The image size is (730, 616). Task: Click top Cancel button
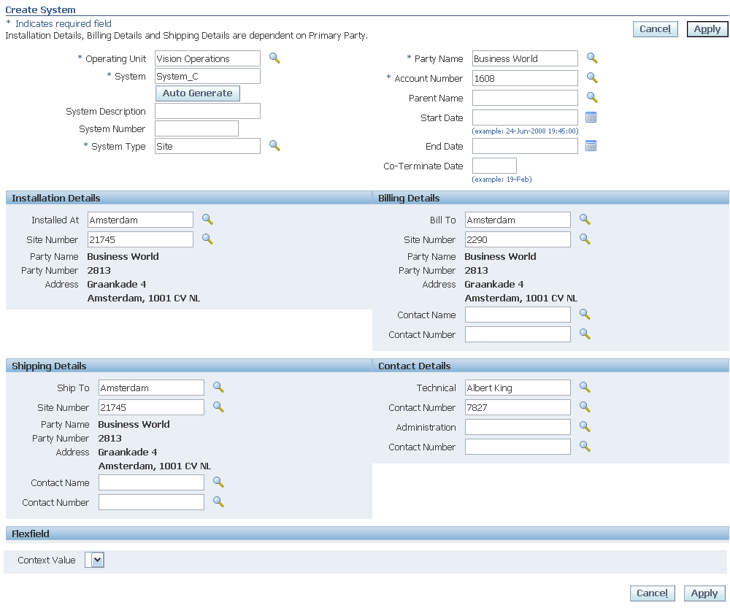coord(655,29)
